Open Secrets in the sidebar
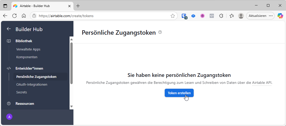Image resolution: width=286 pixels, height=126 pixels. (21, 92)
